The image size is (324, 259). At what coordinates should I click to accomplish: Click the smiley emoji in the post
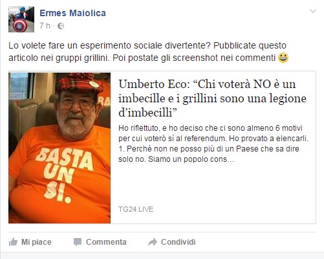point(283,58)
